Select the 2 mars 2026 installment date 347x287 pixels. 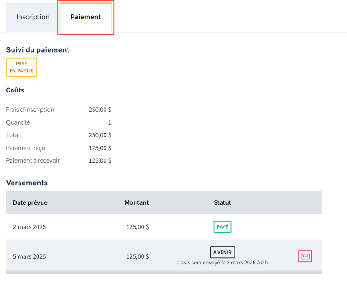click(29, 227)
